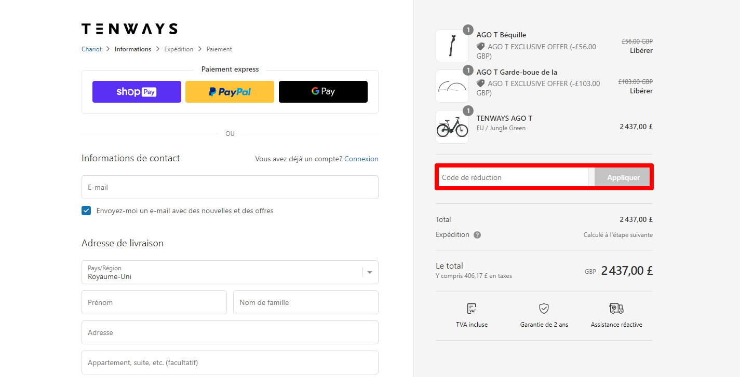The width and height of the screenshot is (740, 377).
Task: Click the 'EU / Jungle Green' variant text
Action: pos(501,128)
